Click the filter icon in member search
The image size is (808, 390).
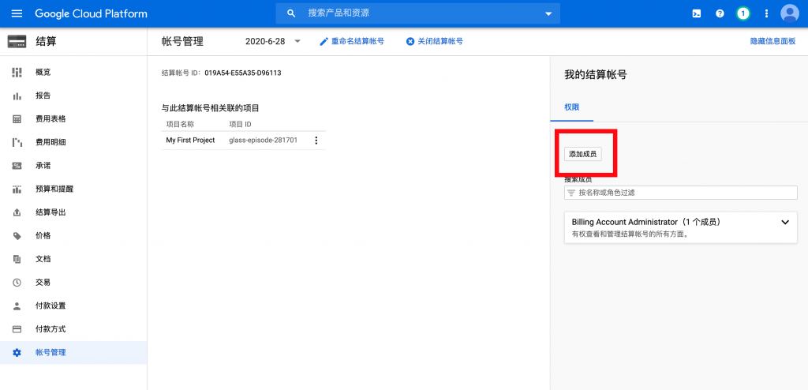click(x=571, y=193)
